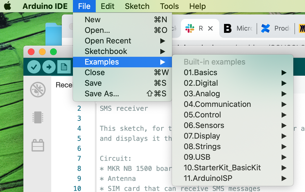Close the Slack browser tab
Image resolution: width=305 pixels, height=192 pixels.
click(210, 29)
